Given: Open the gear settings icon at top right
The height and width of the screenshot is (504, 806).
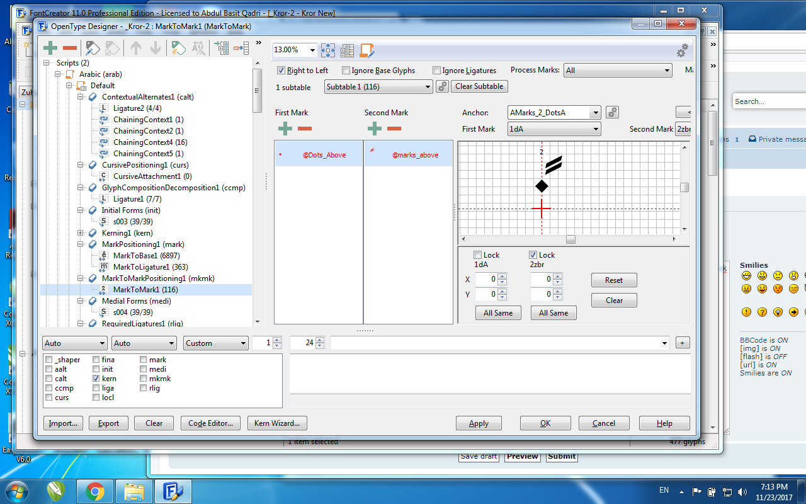Looking at the screenshot, I should point(682,50).
